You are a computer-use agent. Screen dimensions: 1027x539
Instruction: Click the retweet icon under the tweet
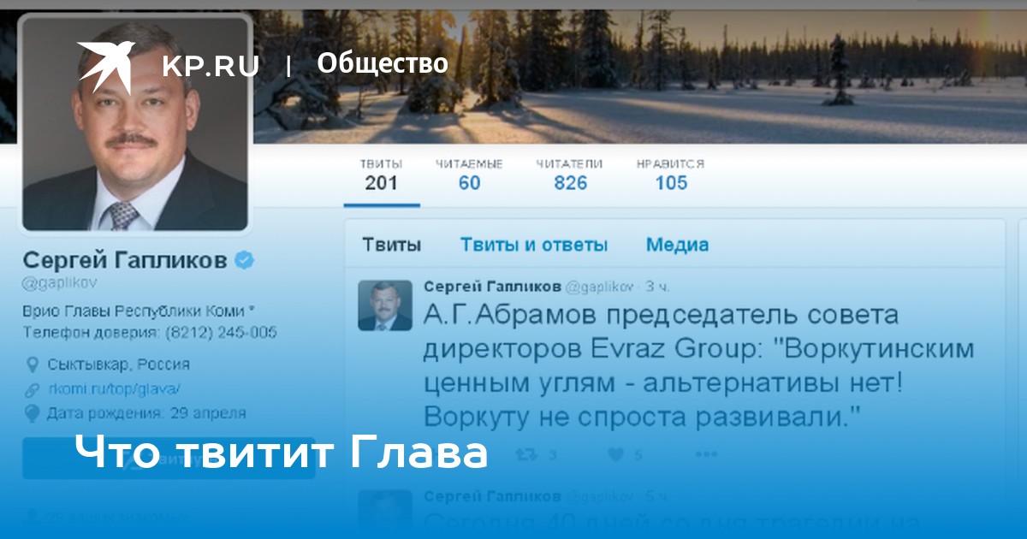[x=528, y=454]
